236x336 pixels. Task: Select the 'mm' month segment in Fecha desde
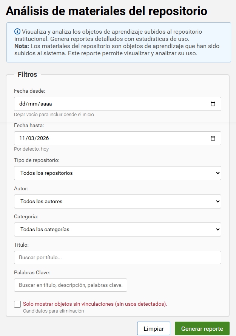pos(33,104)
